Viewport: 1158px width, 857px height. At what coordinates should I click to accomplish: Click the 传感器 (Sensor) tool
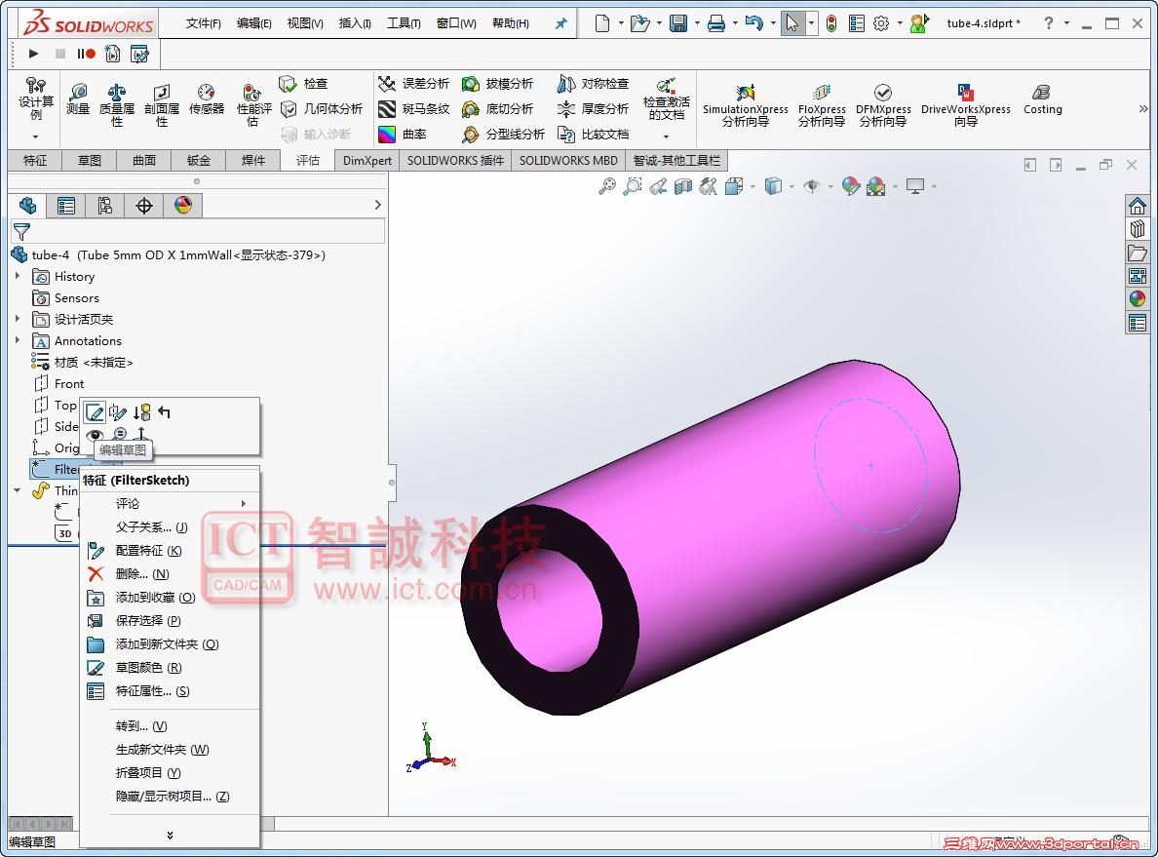(x=206, y=100)
